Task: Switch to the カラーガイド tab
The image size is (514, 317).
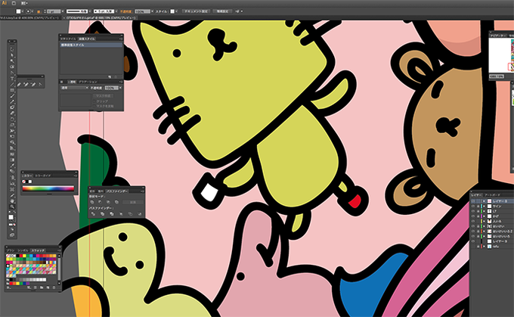Action: tap(42, 176)
